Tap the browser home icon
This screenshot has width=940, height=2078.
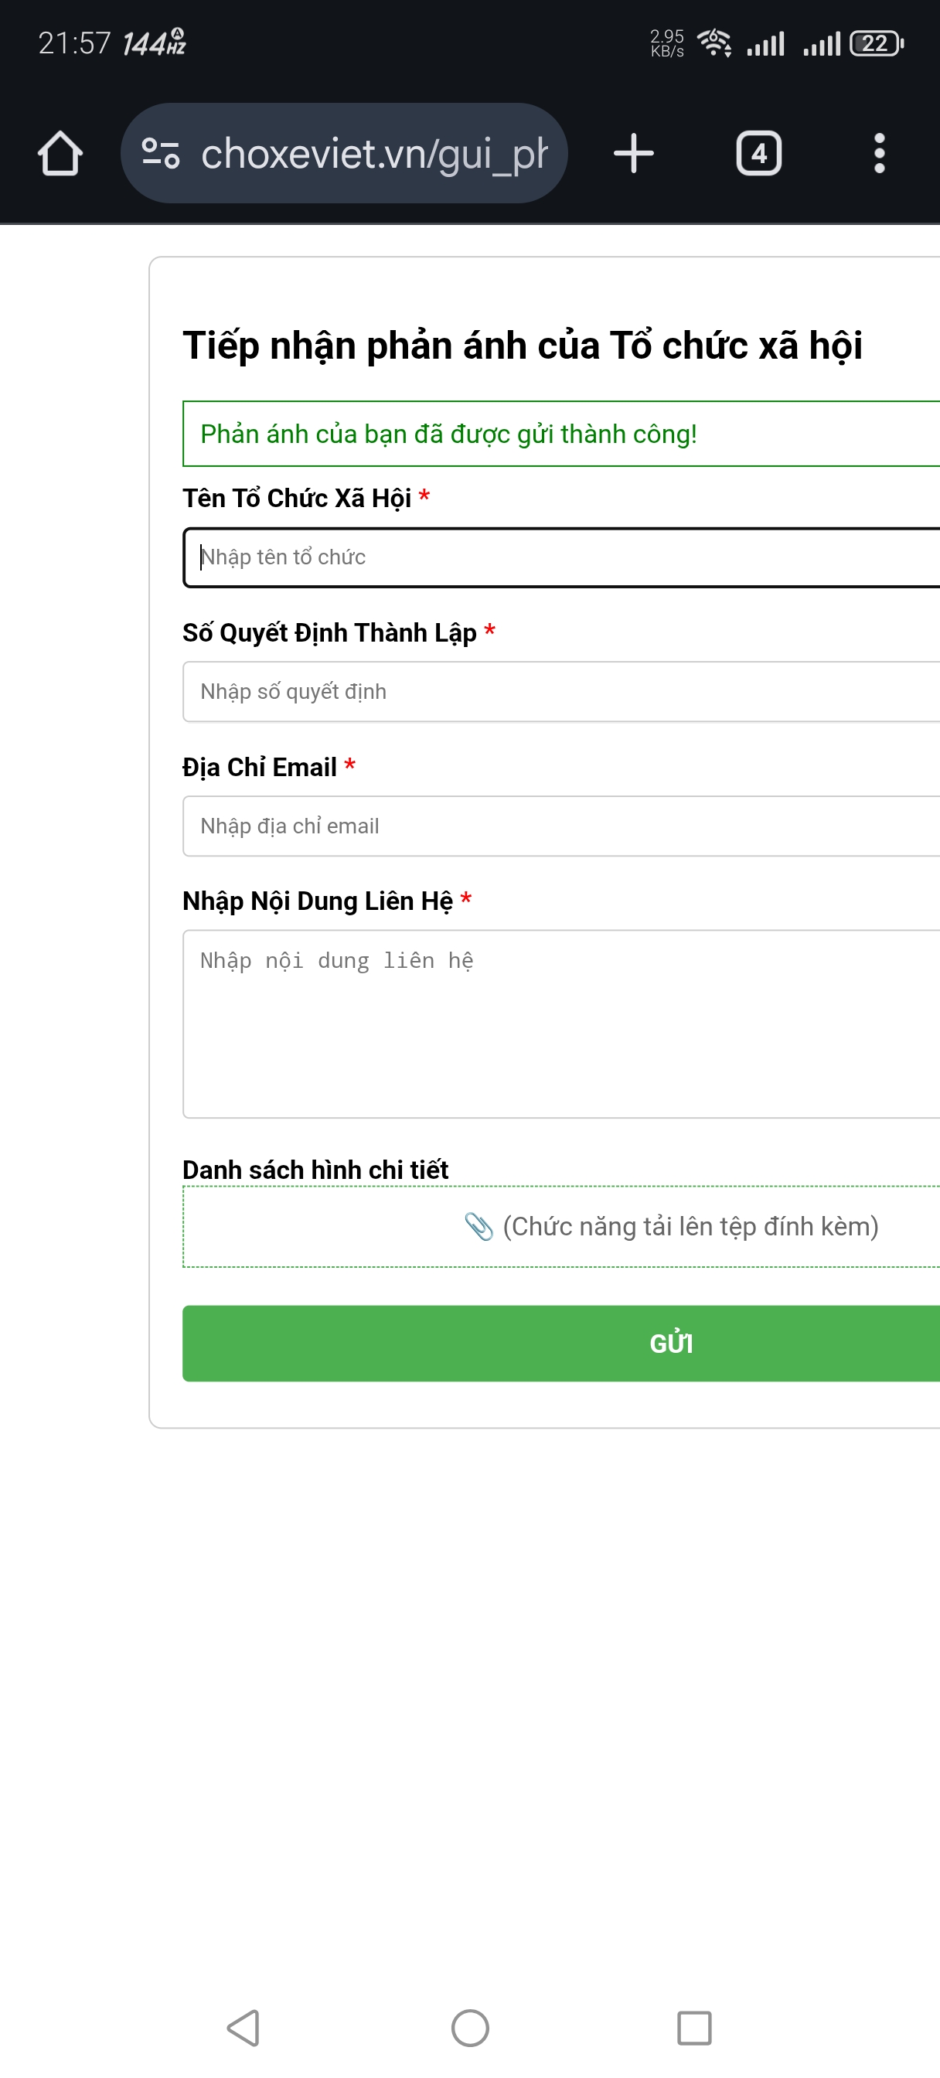(60, 153)
